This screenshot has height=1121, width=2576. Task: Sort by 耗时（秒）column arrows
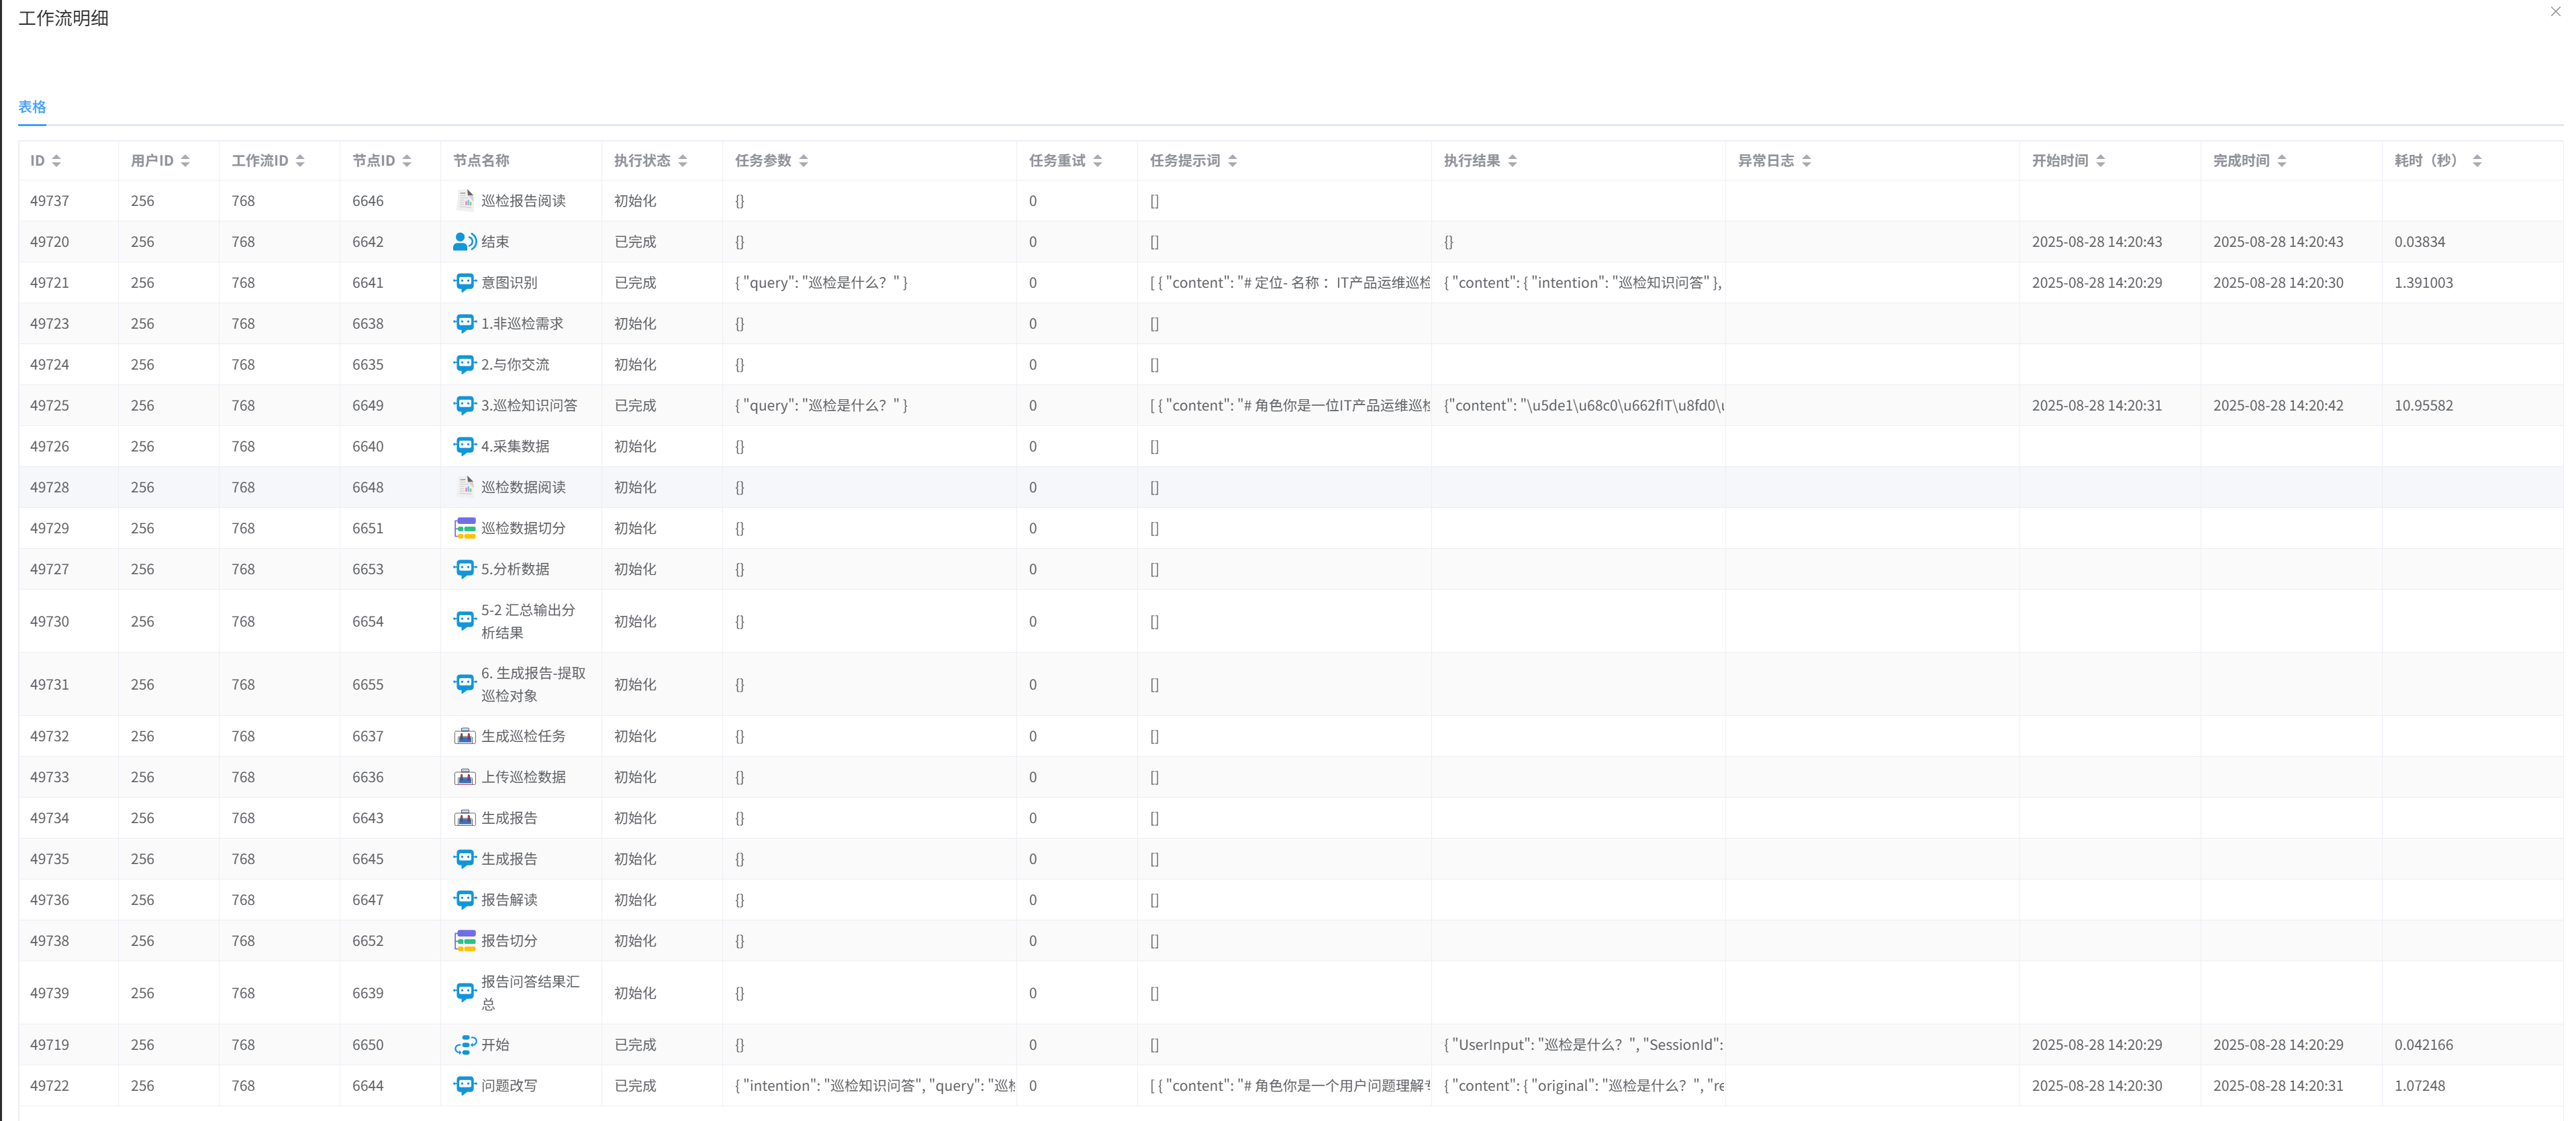(x=2476, y=161)
